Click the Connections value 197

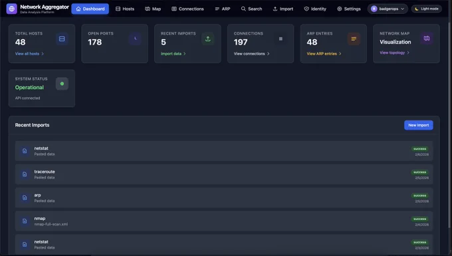tap(241, 42)
